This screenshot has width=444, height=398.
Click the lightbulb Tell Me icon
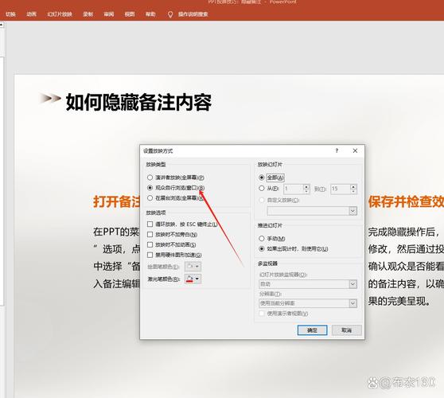click(170, 14)
